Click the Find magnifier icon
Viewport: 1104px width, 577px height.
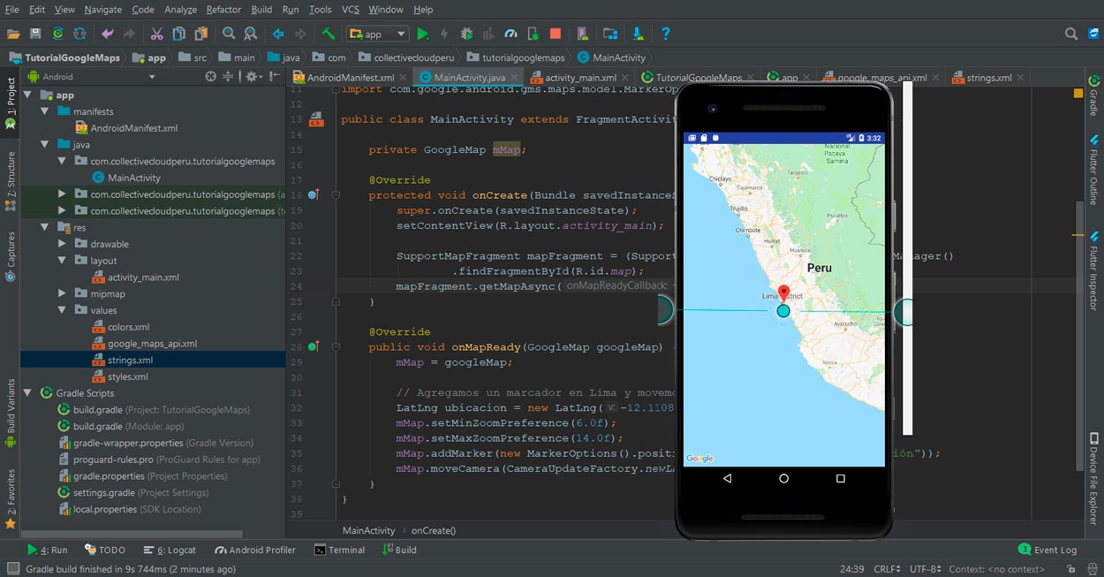229,34
